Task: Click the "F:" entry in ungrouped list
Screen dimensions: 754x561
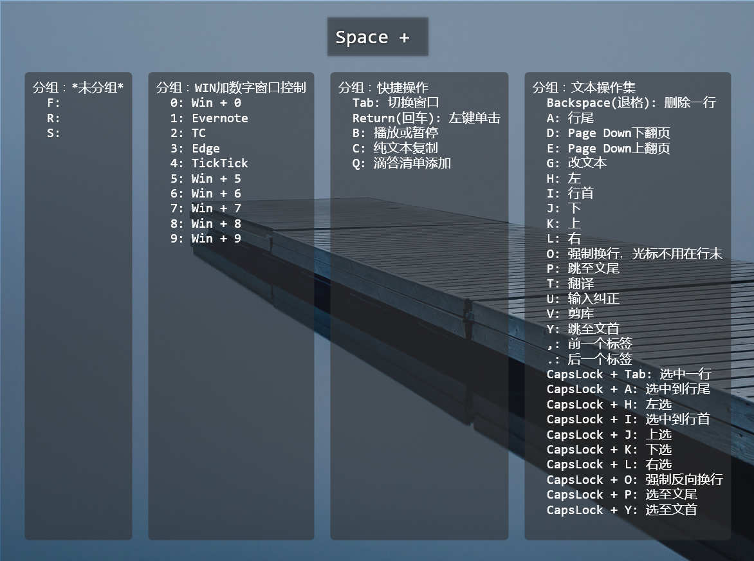Action: pos(53,103)
